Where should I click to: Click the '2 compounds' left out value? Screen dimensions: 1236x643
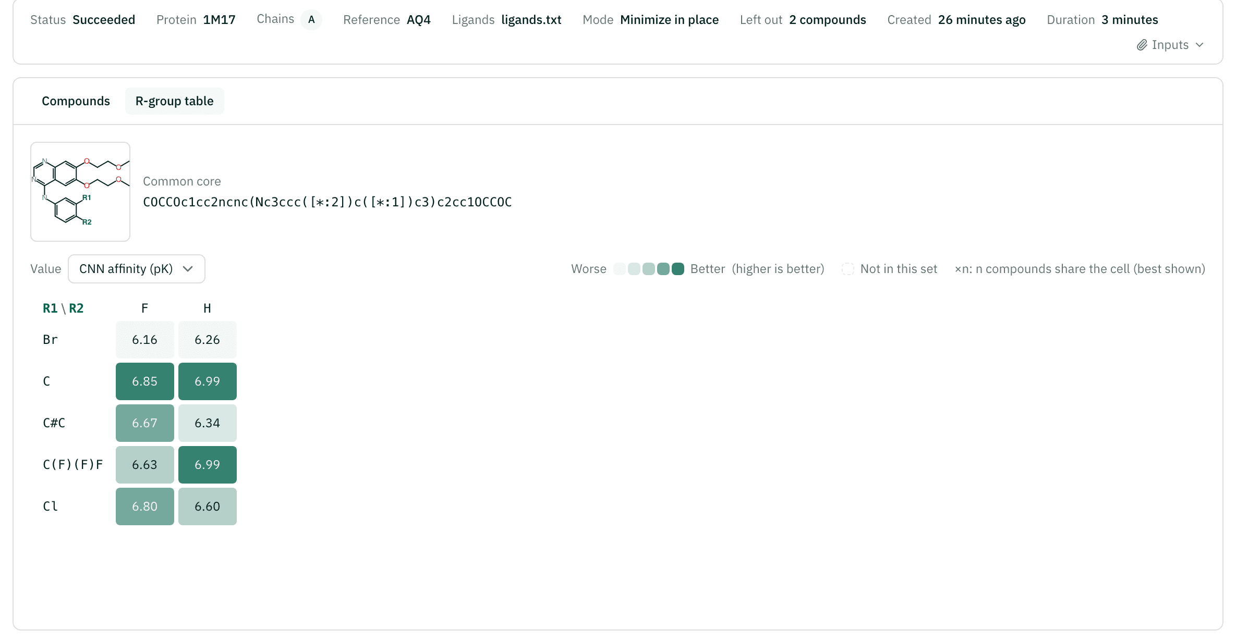pos(828,20)
